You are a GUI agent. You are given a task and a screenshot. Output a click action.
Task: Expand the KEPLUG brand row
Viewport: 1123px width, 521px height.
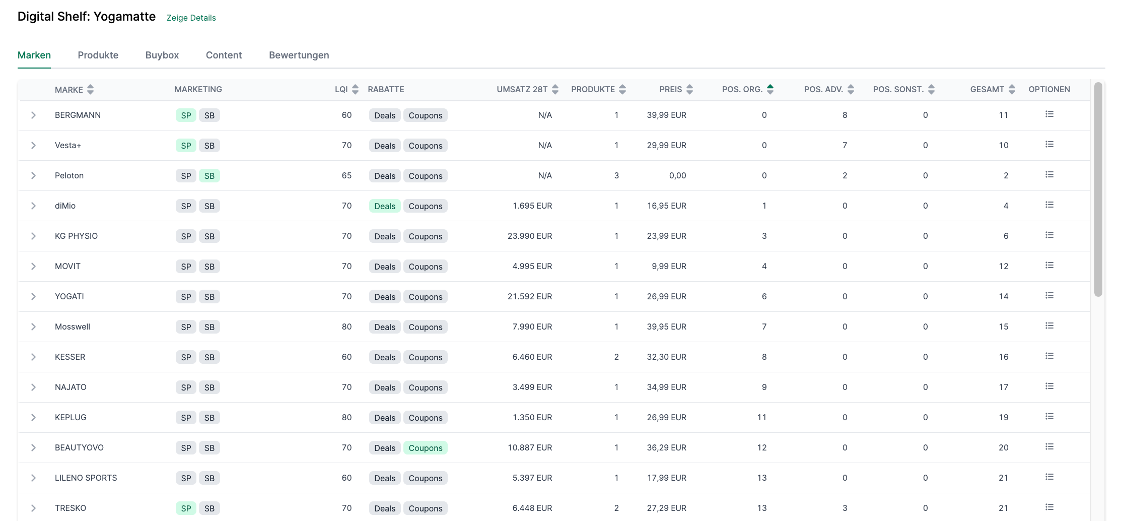tap(33, 418)
